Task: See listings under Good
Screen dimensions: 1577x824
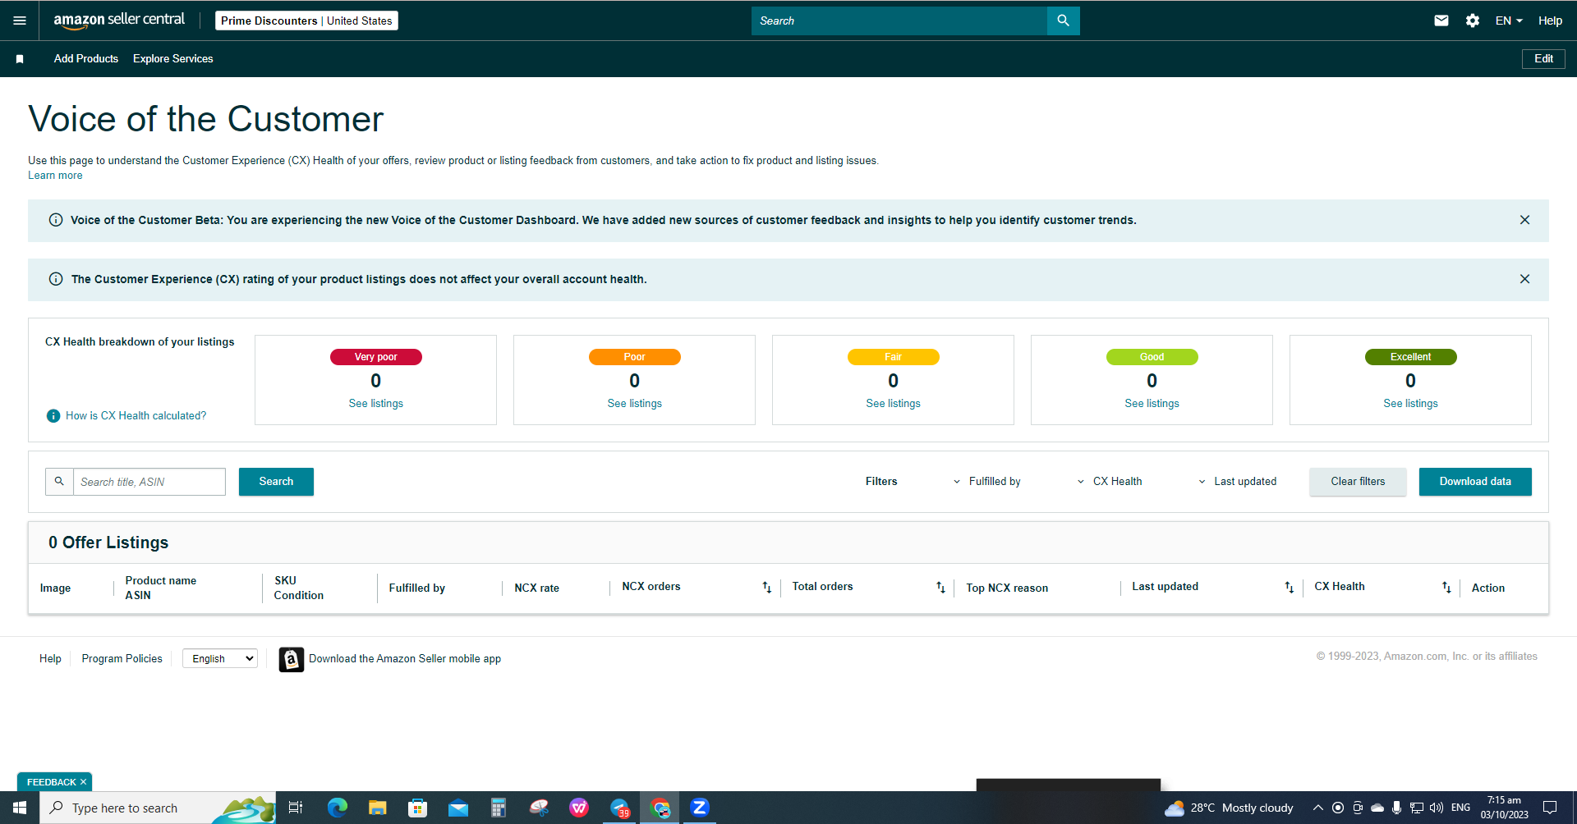Action: (1152, 404)
